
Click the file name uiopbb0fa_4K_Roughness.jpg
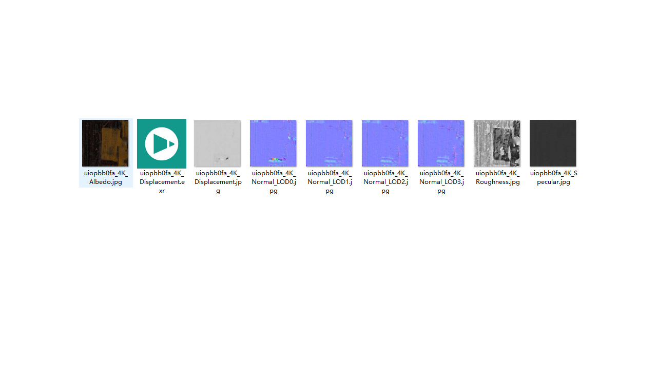coord(497,178)
